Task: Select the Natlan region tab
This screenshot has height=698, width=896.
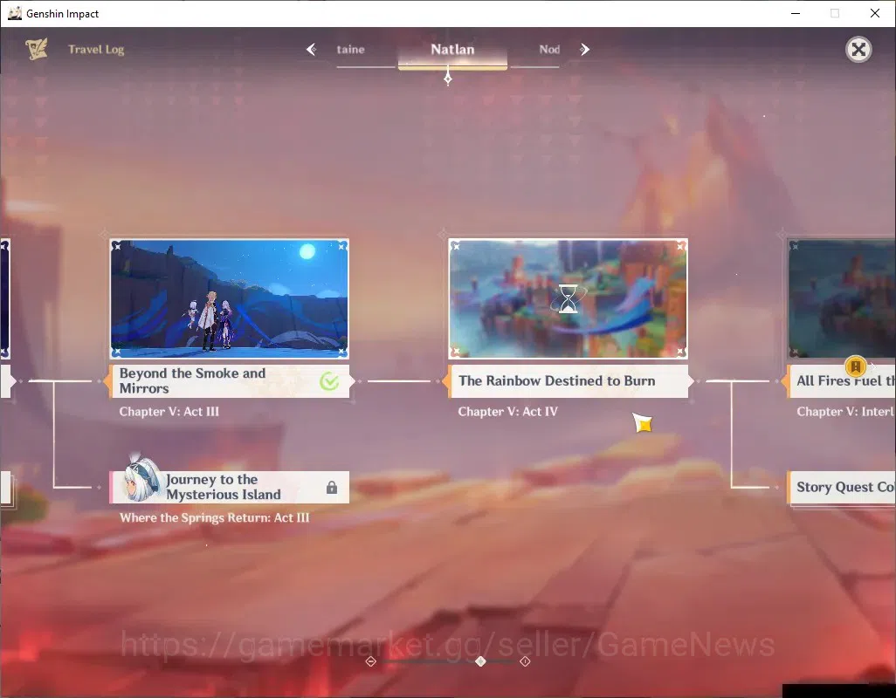Action: (452, 50)
